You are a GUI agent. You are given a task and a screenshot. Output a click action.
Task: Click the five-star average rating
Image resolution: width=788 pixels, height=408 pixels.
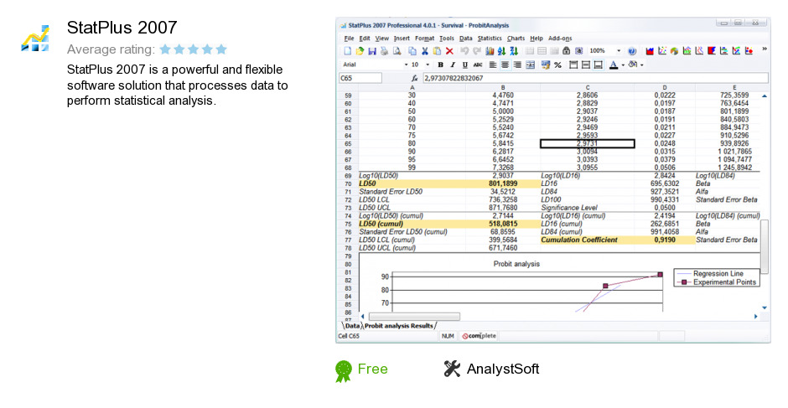point(193,49)
